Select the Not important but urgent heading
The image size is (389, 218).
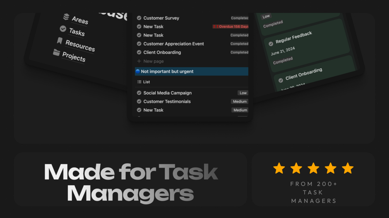(191, 71)
